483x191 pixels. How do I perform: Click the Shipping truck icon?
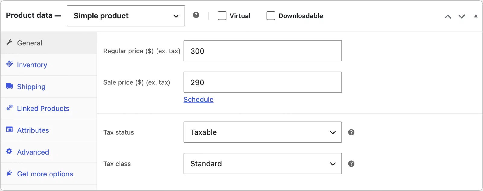pos(9,86)
